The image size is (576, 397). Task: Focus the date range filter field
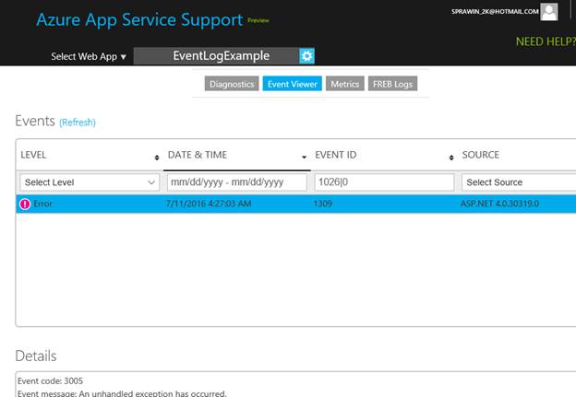237,182
